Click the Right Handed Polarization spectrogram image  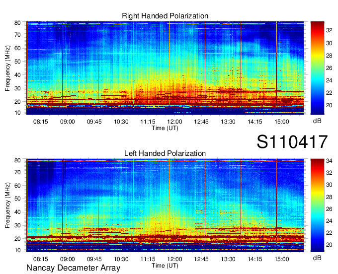[165, 68]
